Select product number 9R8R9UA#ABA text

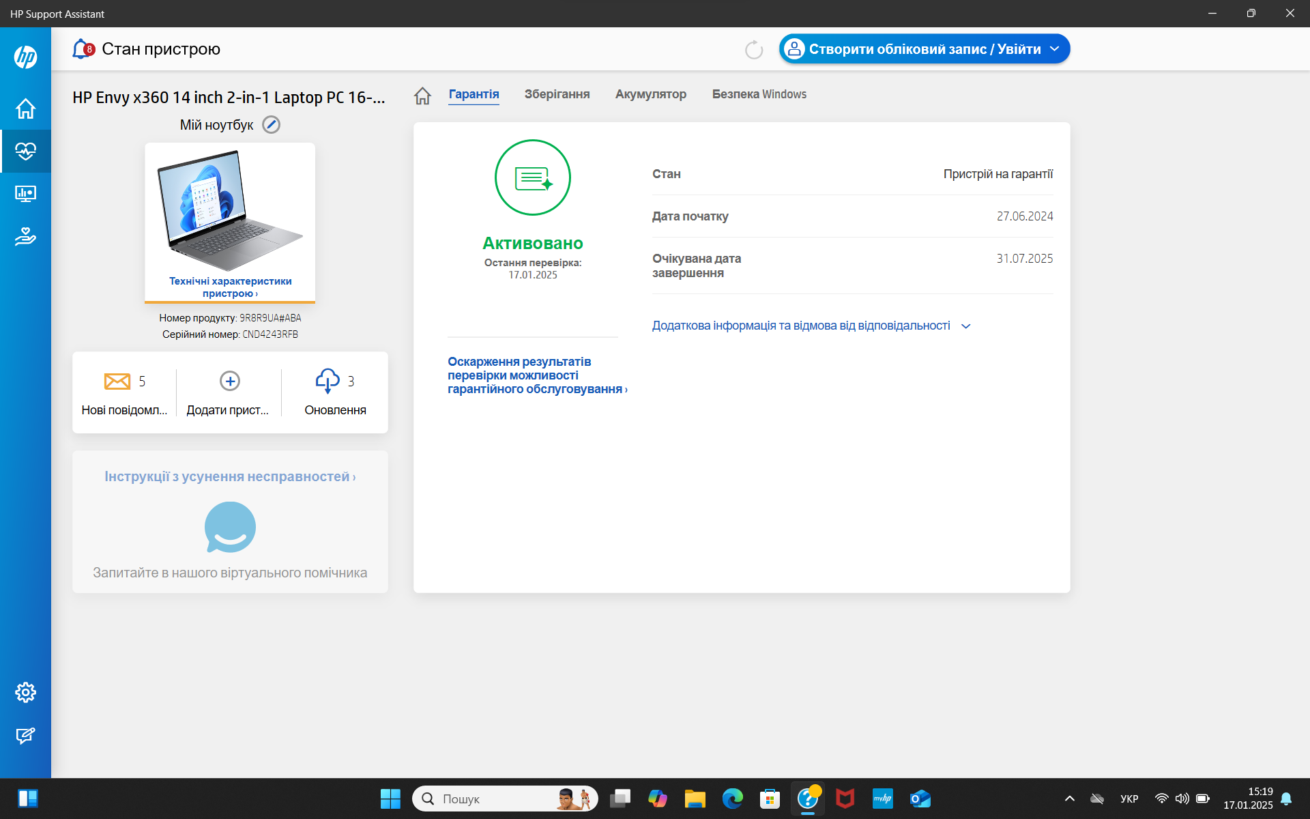[x=270, y=318]
